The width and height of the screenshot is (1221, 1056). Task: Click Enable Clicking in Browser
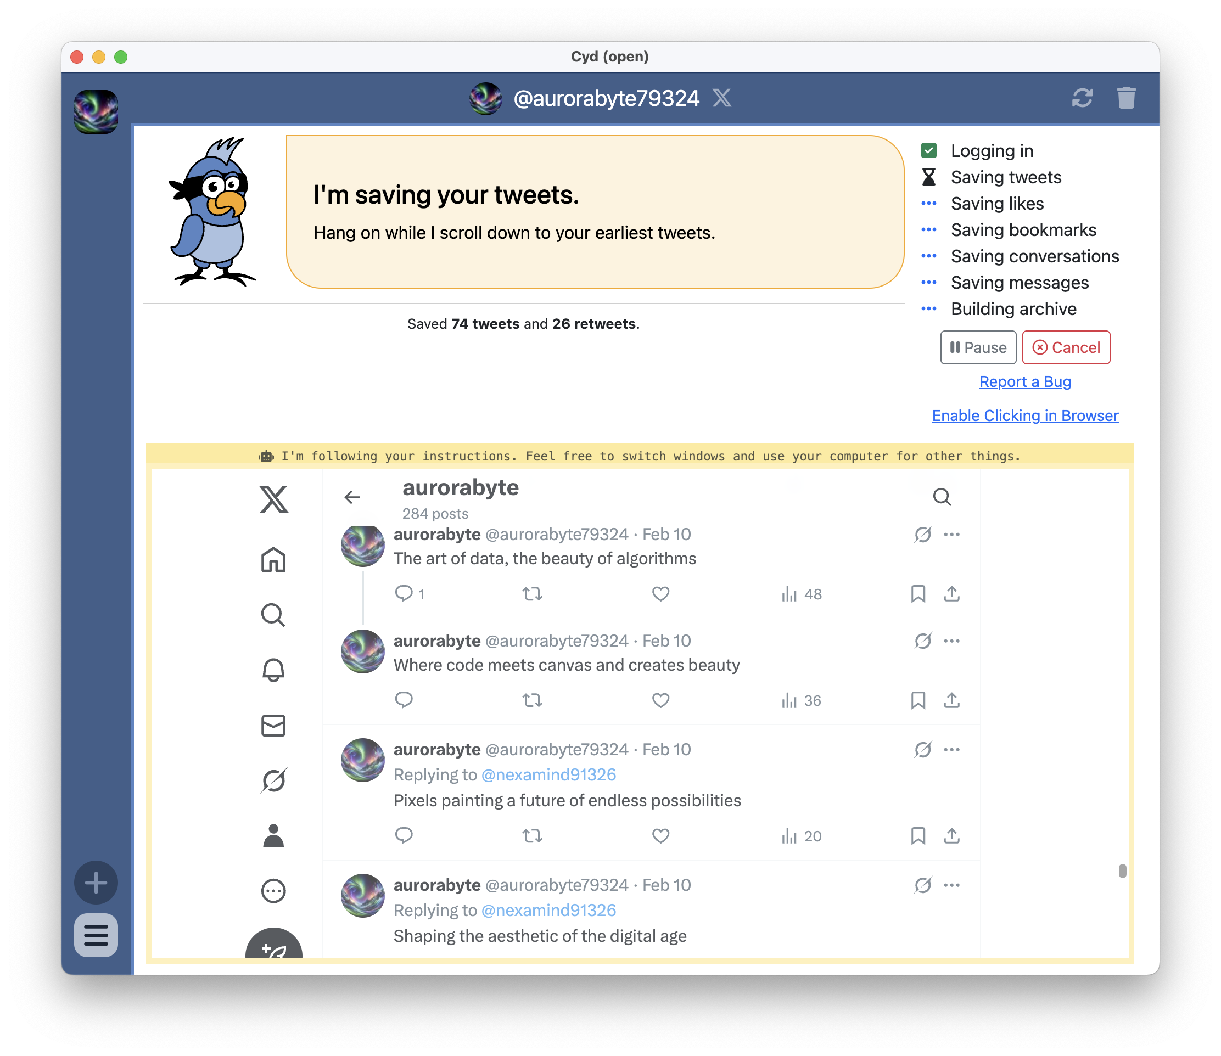1024,416
